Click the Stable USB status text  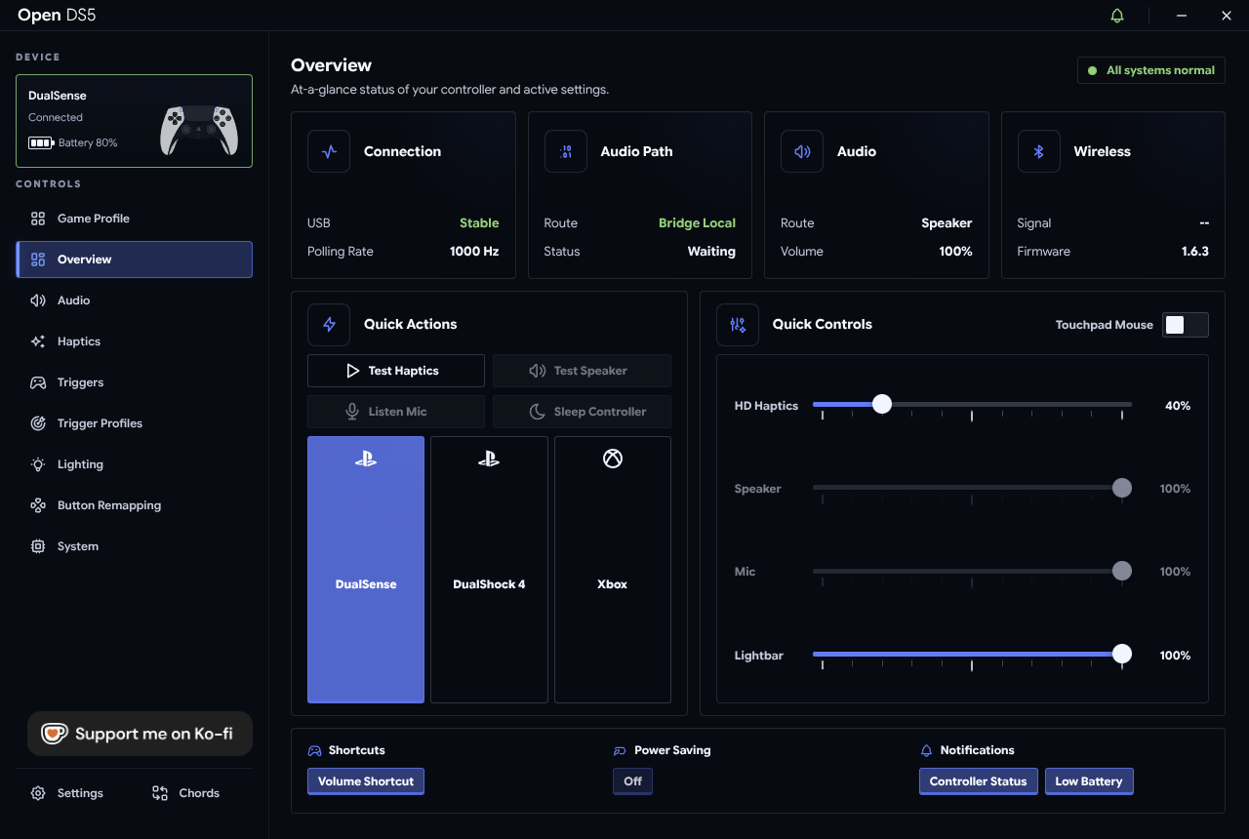(479, 223)
